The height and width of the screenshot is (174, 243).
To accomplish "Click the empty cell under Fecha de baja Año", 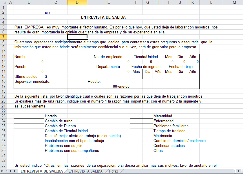I will [193, 76].
